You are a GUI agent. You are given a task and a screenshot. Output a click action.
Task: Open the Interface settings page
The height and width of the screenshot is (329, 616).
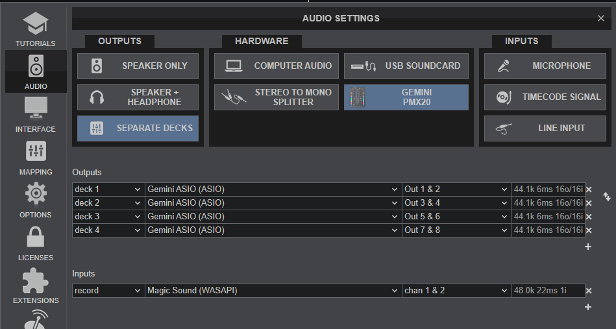(36, 114)
